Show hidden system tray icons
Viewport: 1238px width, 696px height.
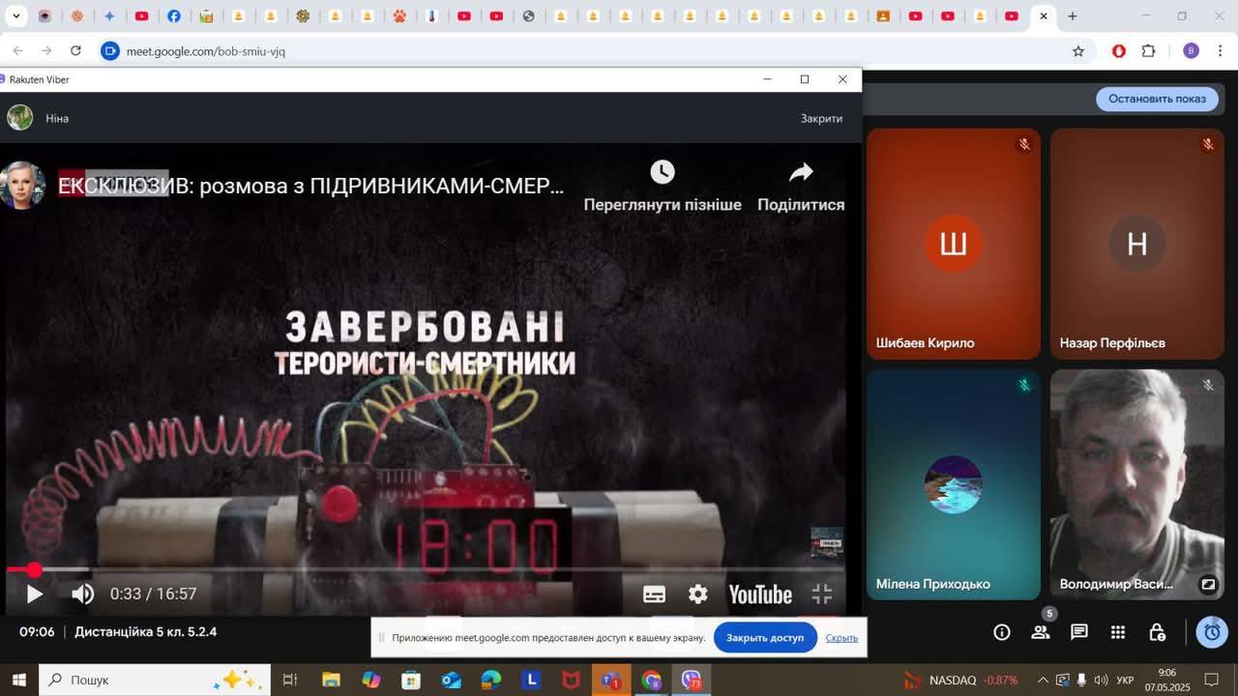[1043, 681]
